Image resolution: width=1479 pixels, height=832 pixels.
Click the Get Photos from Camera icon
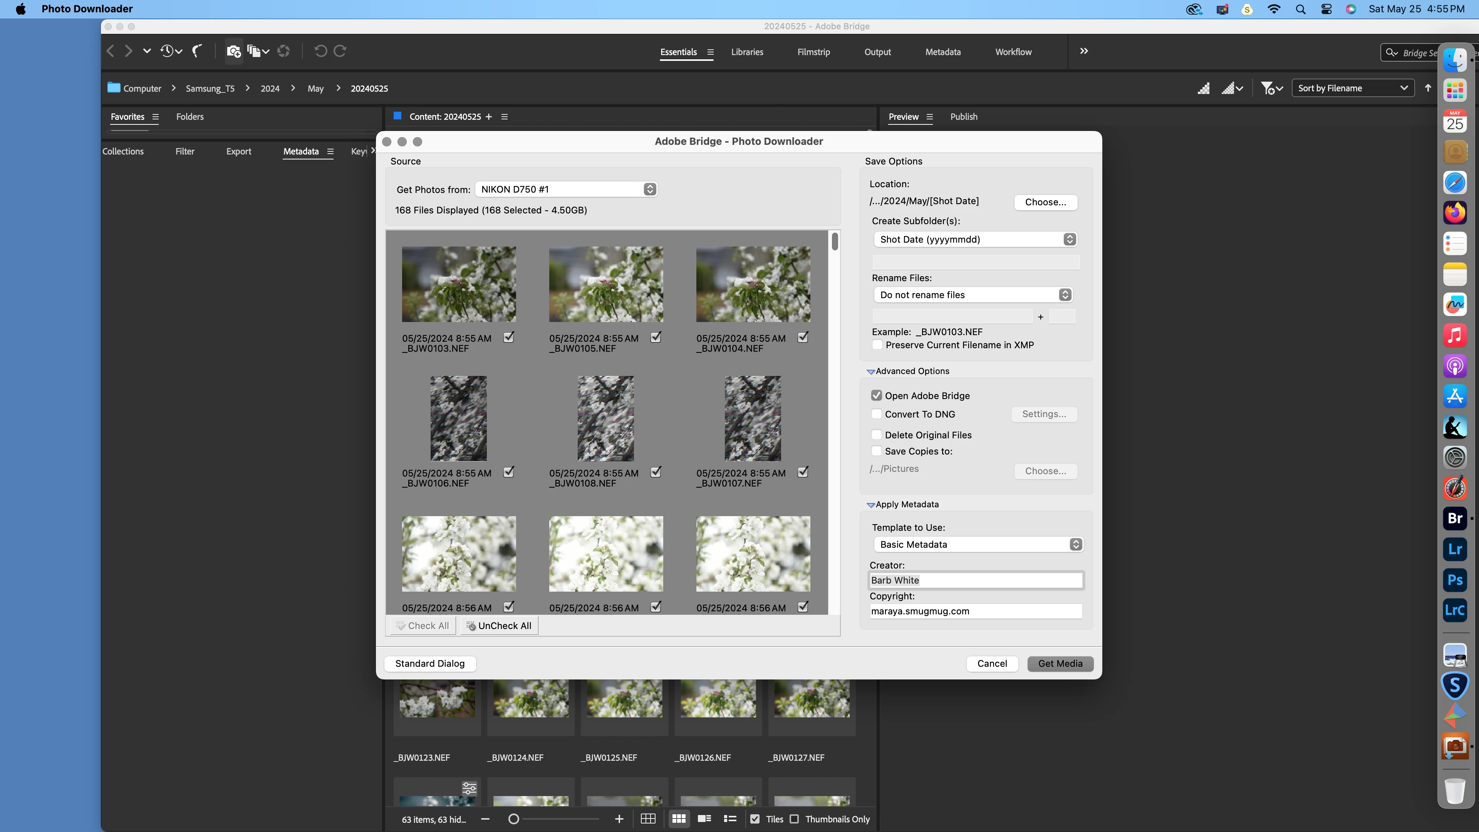coord(233,51)
